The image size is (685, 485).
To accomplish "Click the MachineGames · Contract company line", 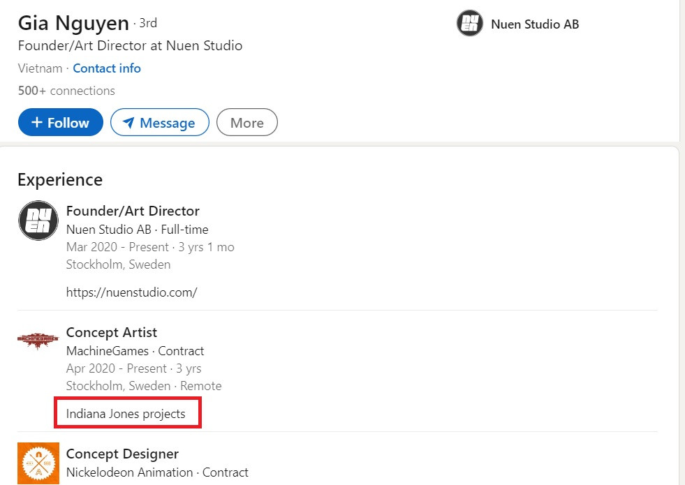I will pyautogui.click(x=135, y=351).
